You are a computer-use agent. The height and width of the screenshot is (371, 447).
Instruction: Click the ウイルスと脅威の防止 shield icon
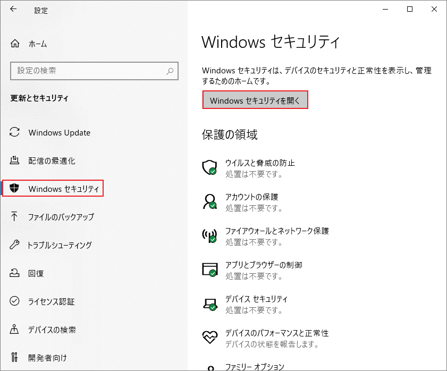pyautogui.click(x=209, y=167)
